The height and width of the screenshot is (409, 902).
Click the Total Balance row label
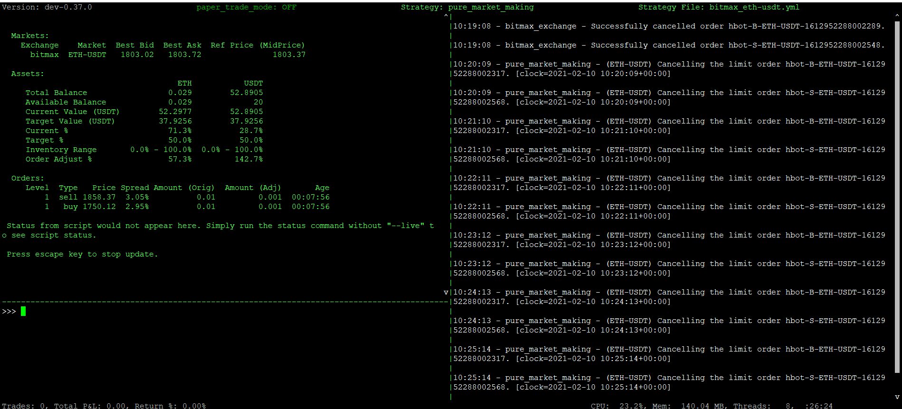tap(57, 93)
